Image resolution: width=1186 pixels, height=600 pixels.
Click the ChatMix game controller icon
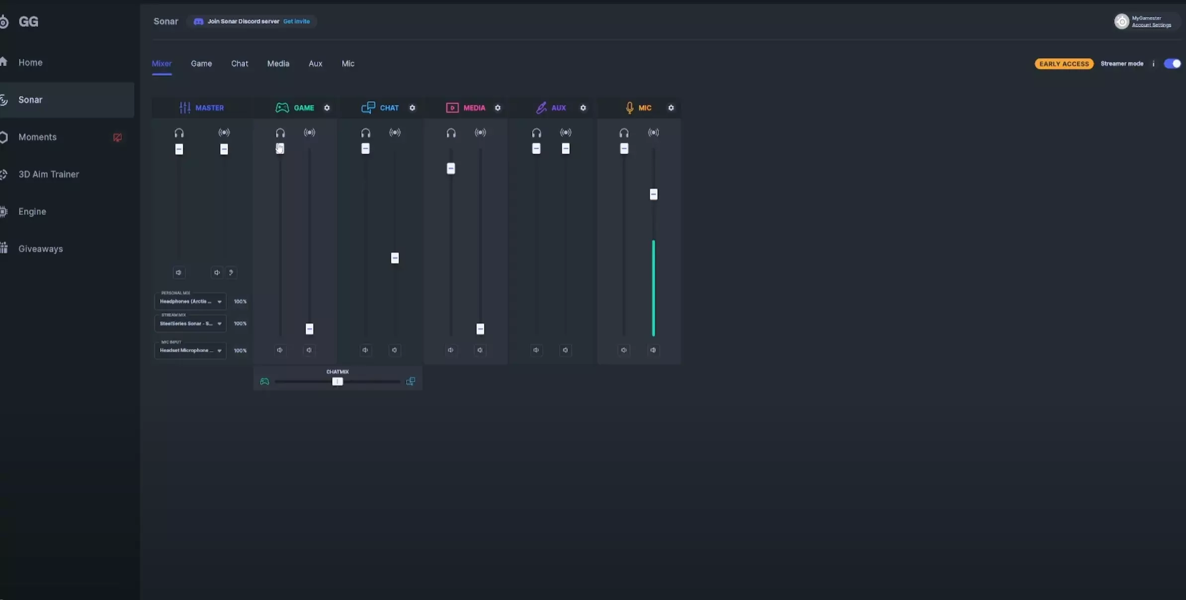(x=264, y=381)
